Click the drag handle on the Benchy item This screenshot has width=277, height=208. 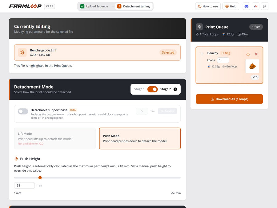click(202, 54)
